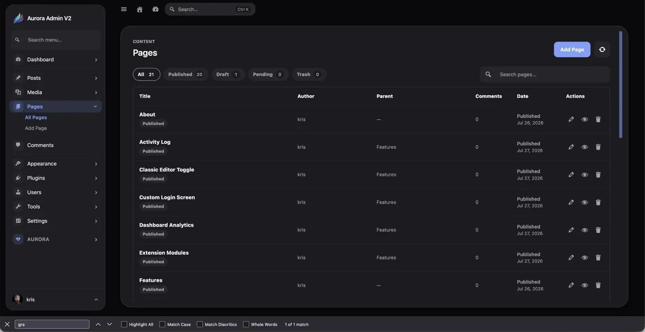This screenshot has width=645, height=332.
Task: Click kris user avatar in sidebar
Action: pyautogui.click(x=17, y=299)
